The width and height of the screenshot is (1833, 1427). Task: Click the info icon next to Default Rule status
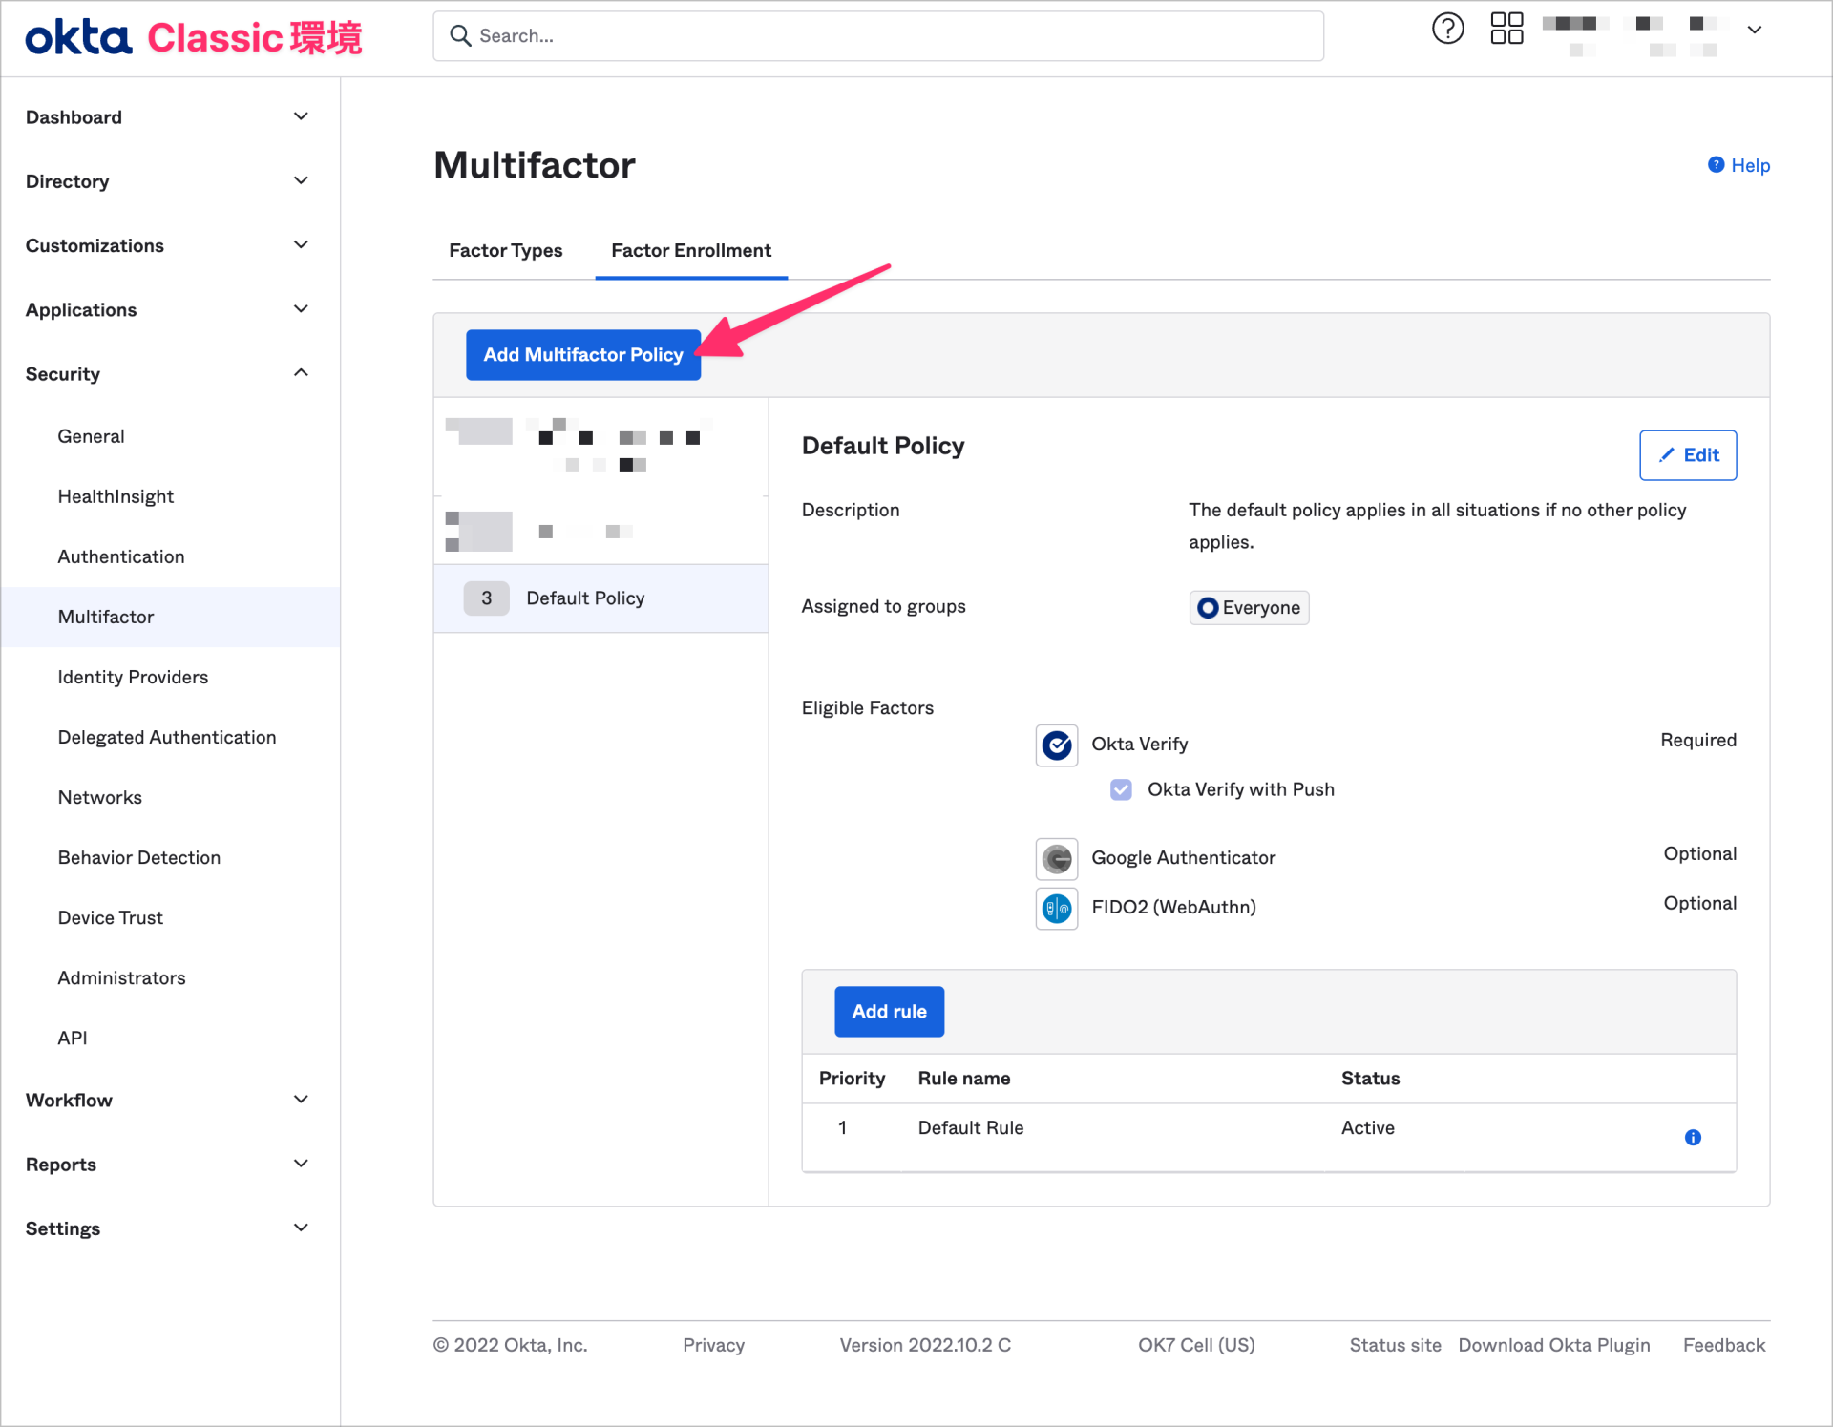1693,1137
